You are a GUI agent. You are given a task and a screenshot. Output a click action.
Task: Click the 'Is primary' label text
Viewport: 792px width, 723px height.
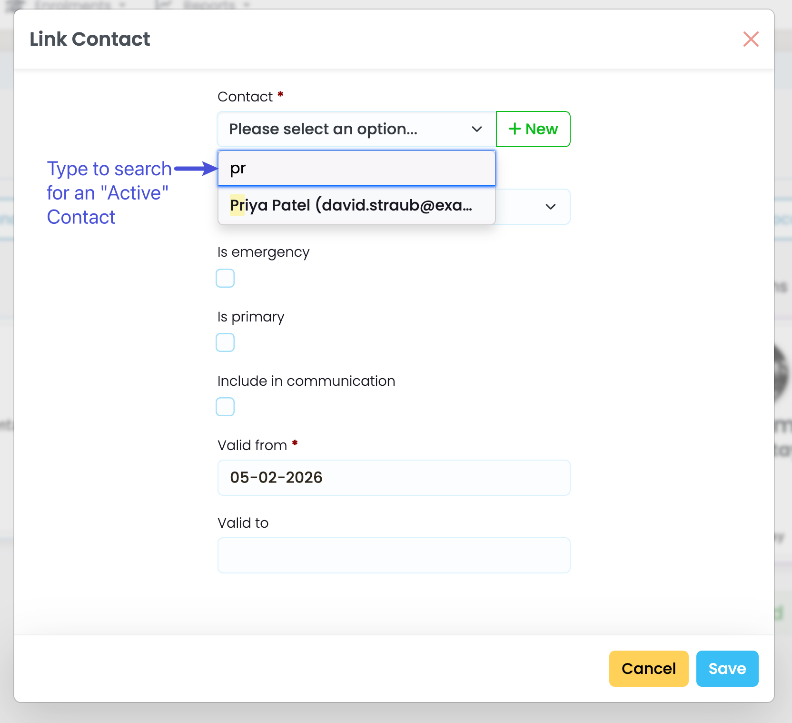click(251, 317)
